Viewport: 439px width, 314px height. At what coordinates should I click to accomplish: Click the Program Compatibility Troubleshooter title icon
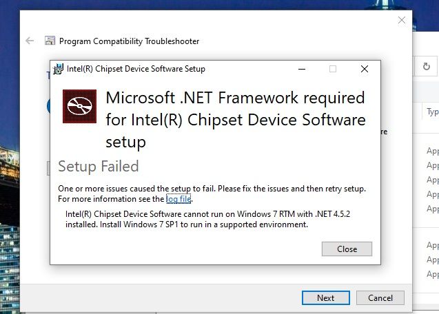pyautogui.click(x=50, y=41)
